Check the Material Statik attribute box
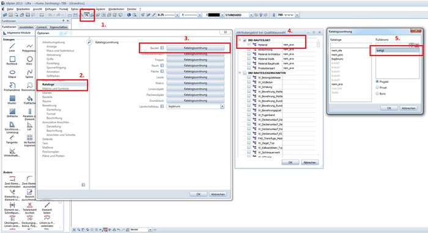Viewport: 428px width, 233px height. click(249, 59)
